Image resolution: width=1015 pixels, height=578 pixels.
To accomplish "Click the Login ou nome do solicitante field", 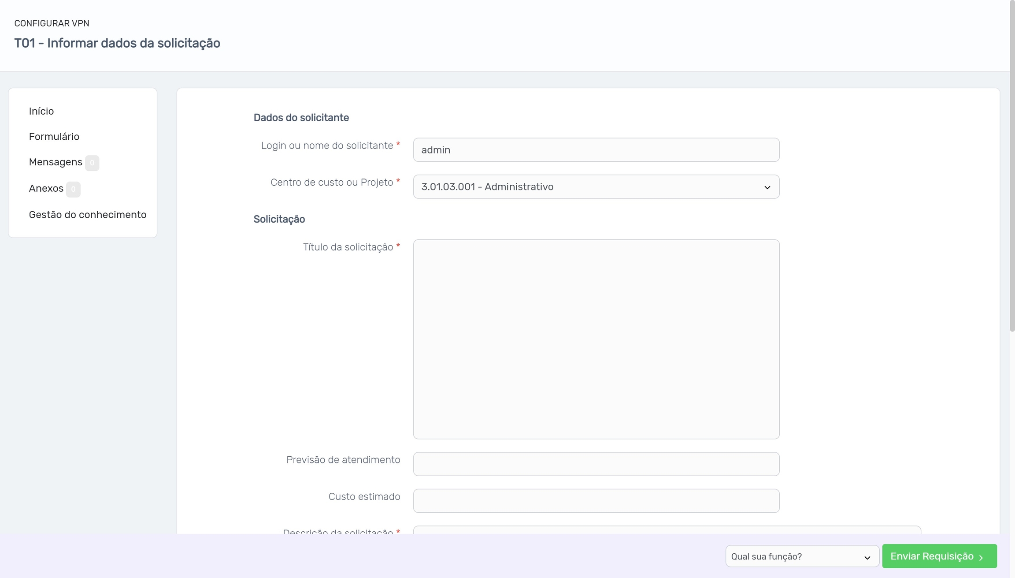I will 596,150.
